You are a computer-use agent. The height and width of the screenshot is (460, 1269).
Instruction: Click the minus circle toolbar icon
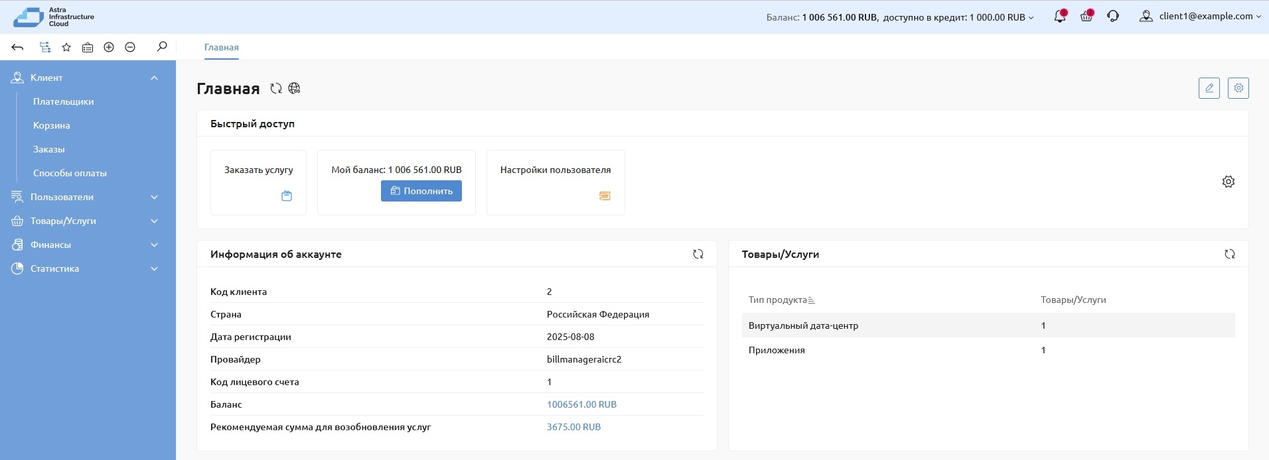[x=130, y=47]
